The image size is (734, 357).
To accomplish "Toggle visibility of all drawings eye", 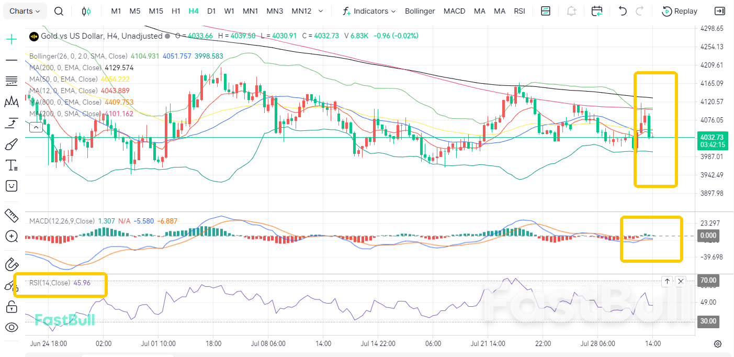I will point(12,328).
